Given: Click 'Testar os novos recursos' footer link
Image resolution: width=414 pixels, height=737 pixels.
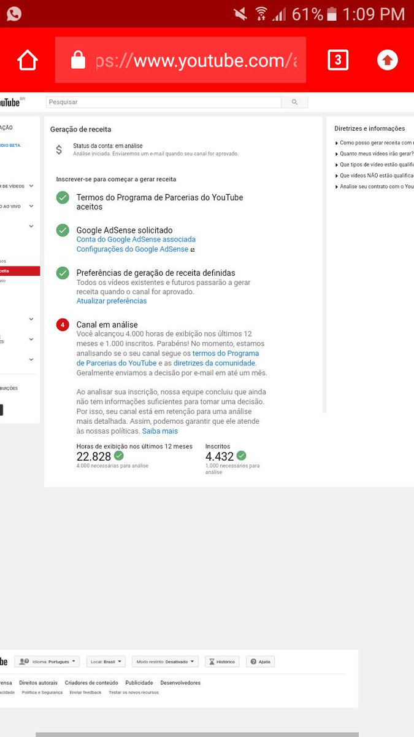Looking at the screenshot, I should [x=134, y=692].
